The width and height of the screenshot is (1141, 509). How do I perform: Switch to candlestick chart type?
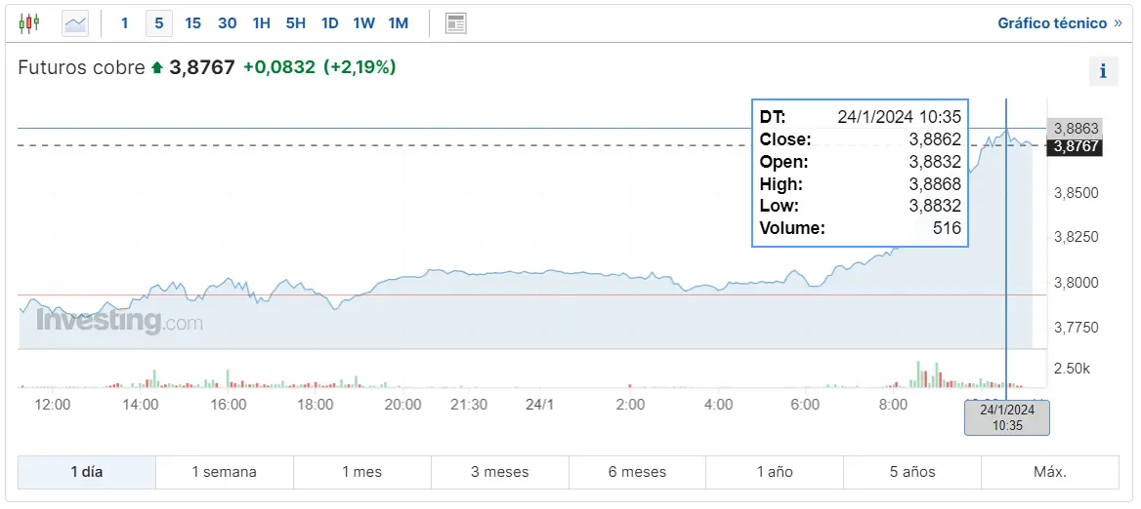[29, 22]
